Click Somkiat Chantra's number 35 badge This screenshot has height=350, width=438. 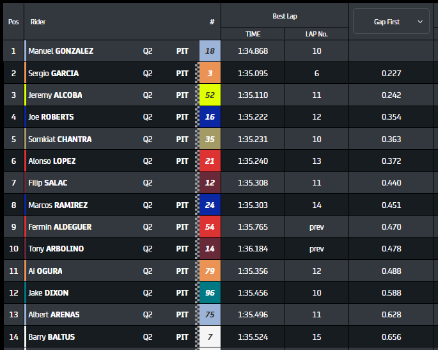(210, 139)
